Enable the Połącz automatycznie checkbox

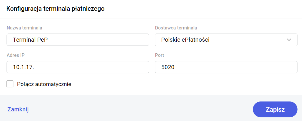(x=10, y=84)
